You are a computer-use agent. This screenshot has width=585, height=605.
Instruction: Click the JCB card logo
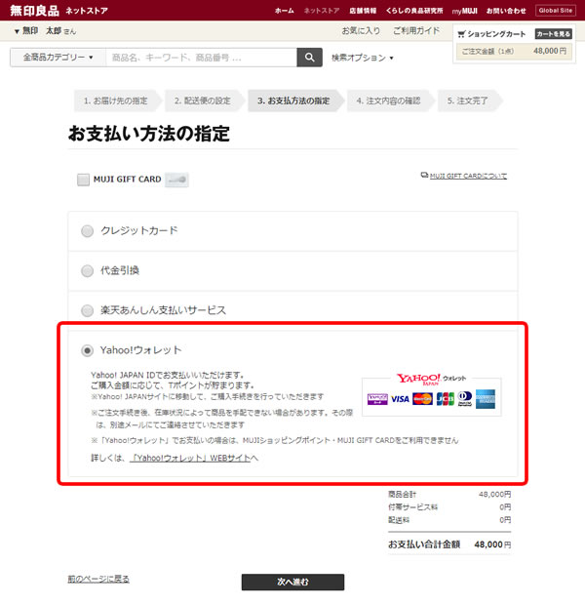[445, 398]
